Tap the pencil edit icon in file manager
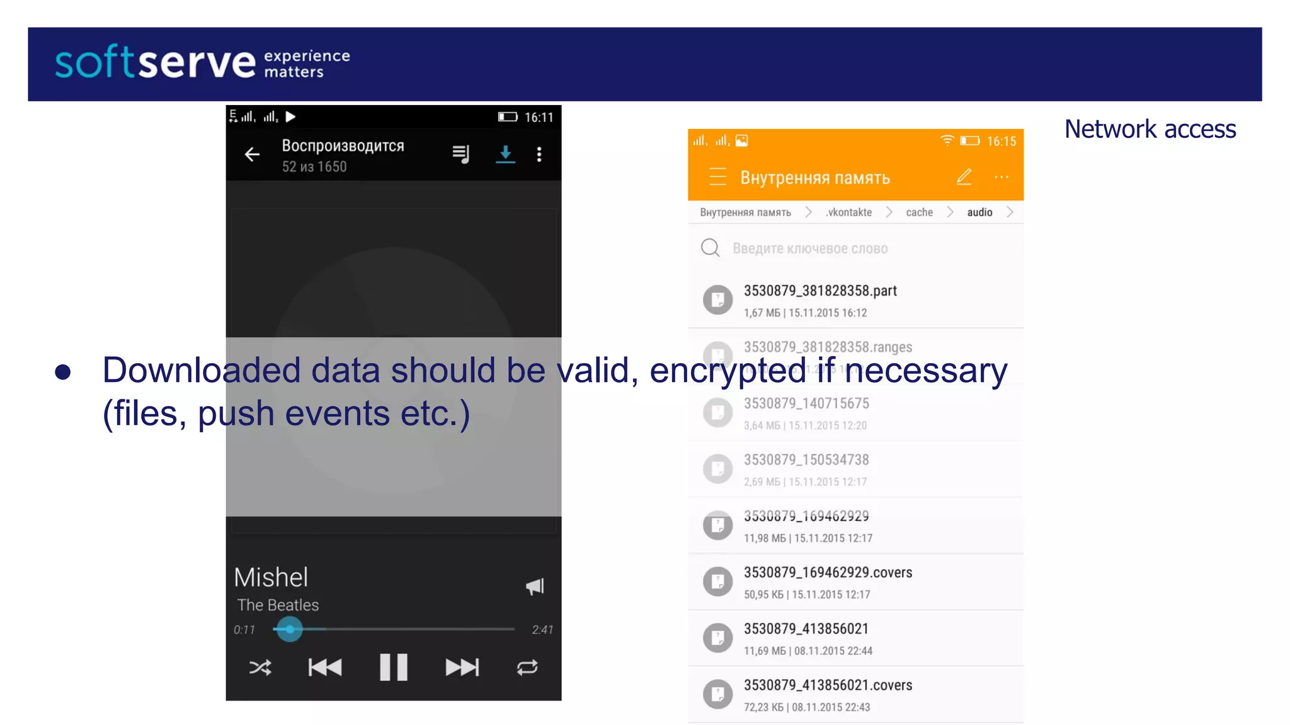Viewport: 1290px width, 725px height. click(x=964, y=177)
